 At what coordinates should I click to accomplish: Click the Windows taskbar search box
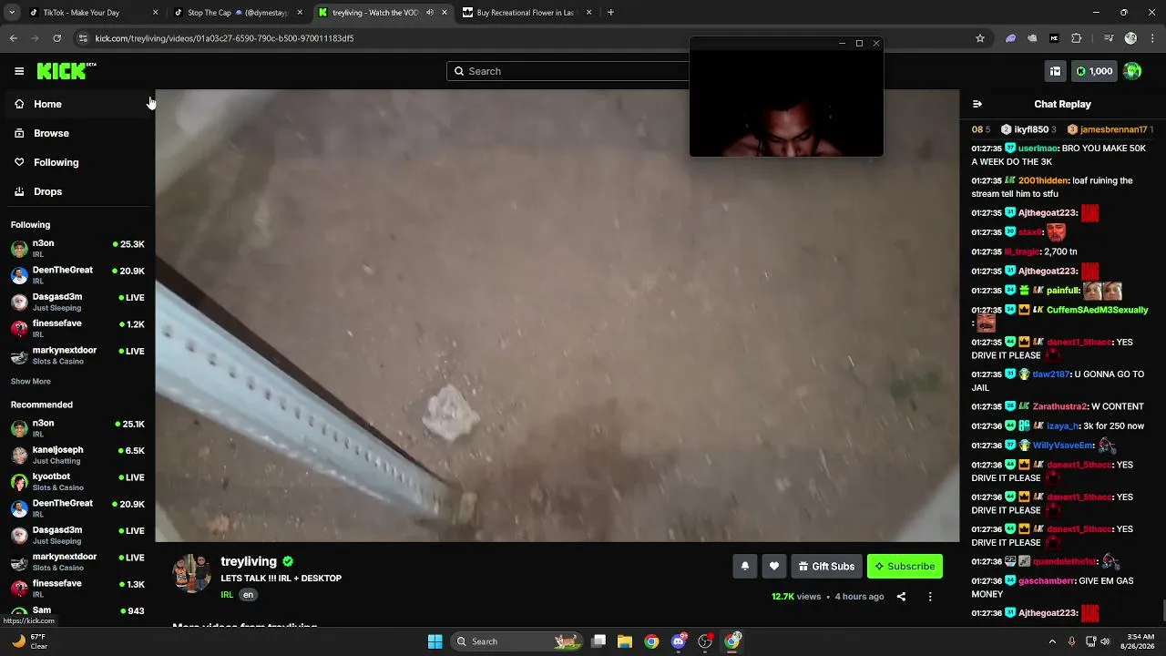517,641
